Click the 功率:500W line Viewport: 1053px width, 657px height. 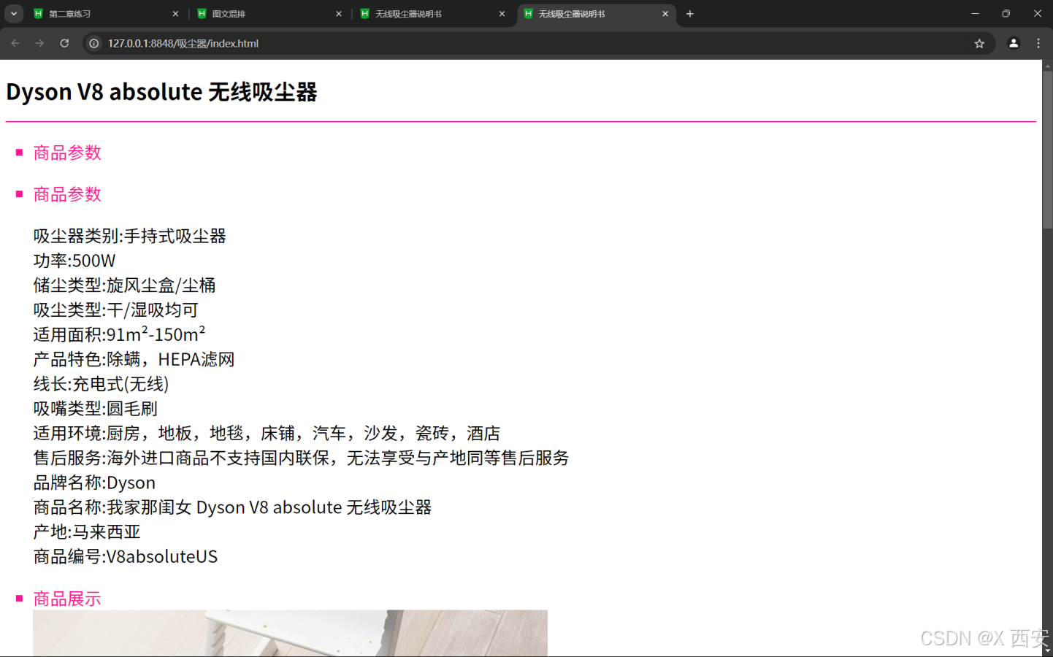coord(74,261)
